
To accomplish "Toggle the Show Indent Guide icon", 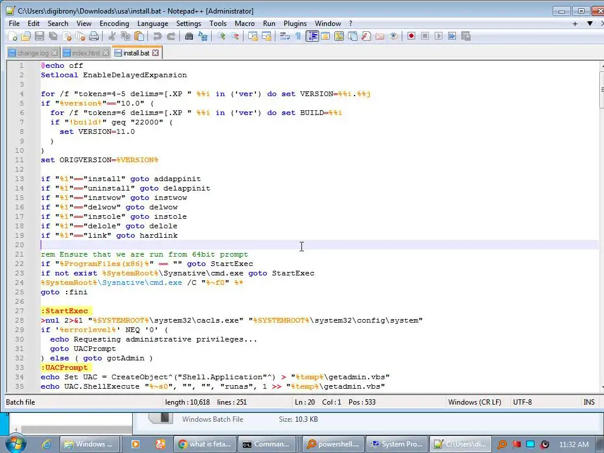I will pyautogui.click(x=312, y=36).
